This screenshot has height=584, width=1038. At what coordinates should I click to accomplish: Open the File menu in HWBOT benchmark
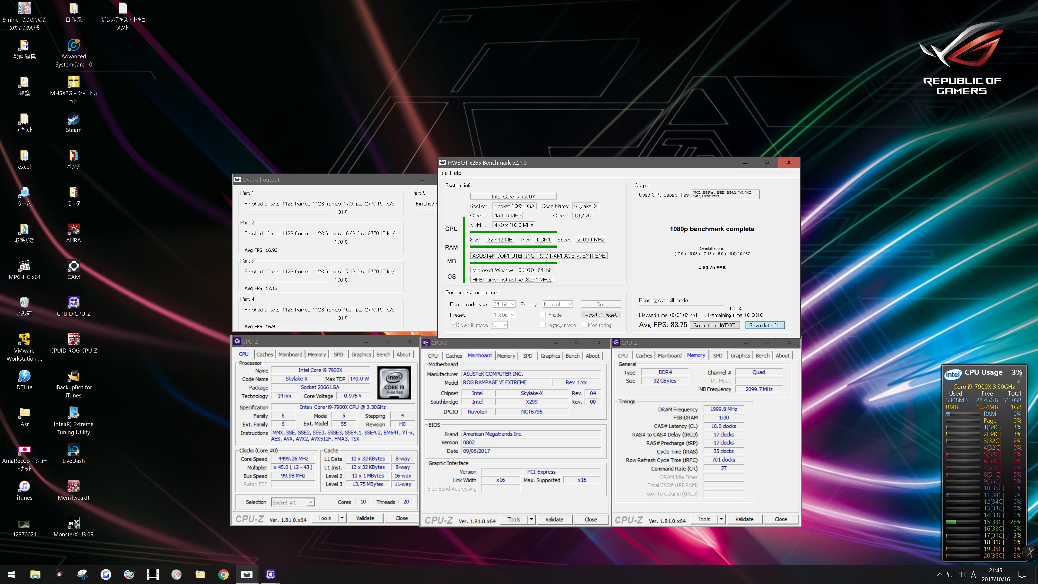[x=443, y=173]
